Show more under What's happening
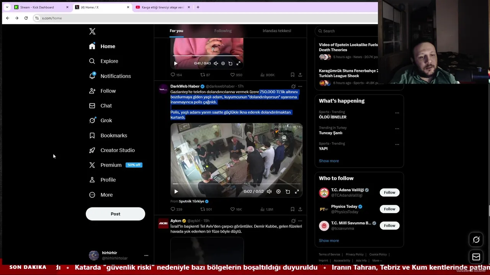490x275 pixels. point(329,161)
